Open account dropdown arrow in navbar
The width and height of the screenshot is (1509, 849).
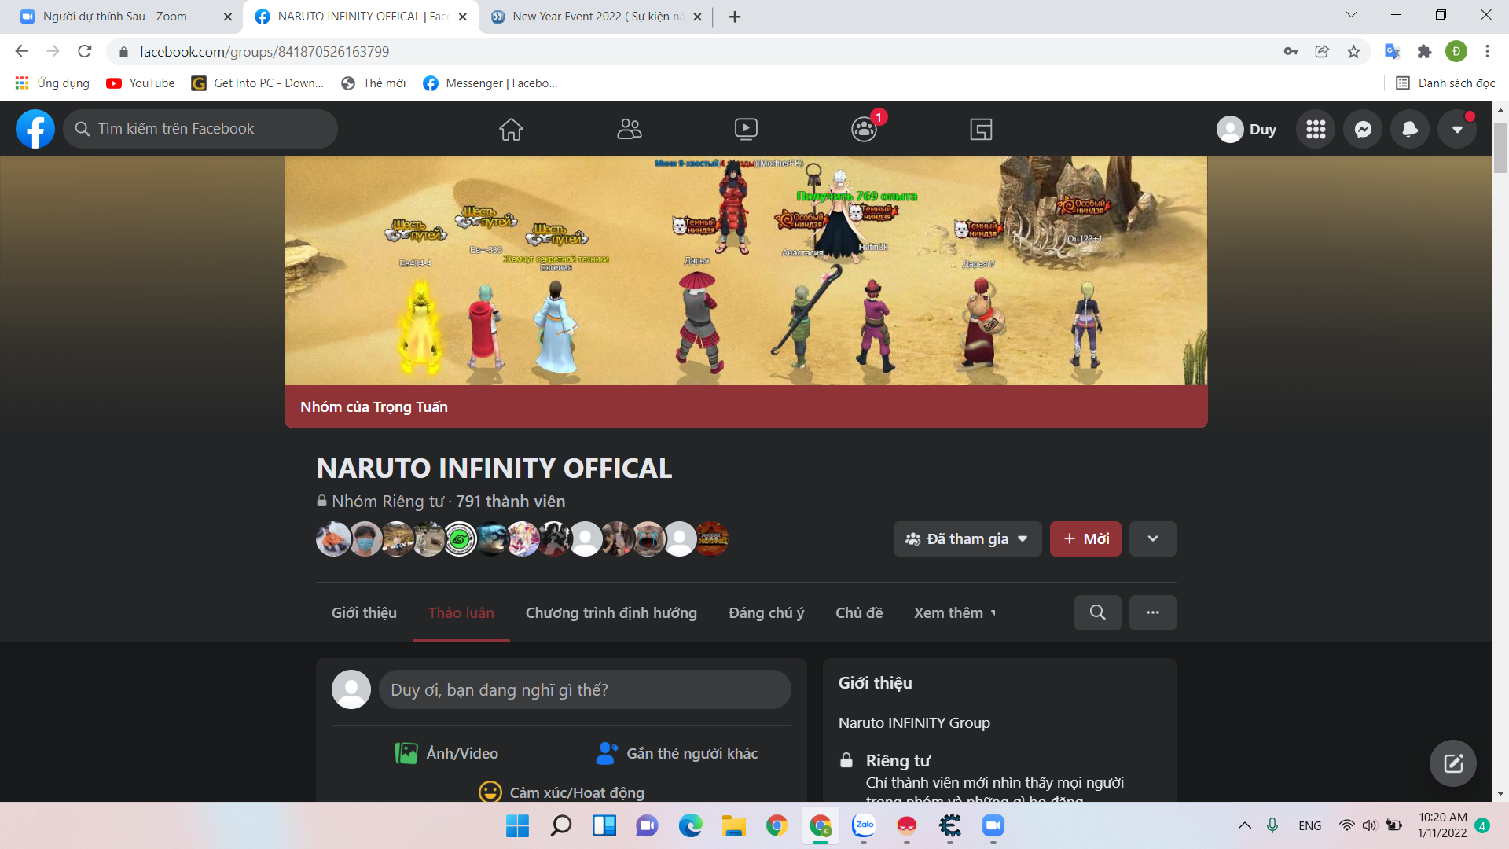coord(1457,129)
